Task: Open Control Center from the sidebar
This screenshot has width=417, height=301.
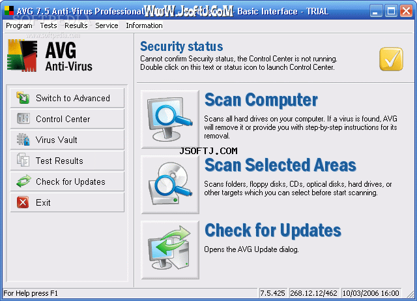Action: pos(67,119)
